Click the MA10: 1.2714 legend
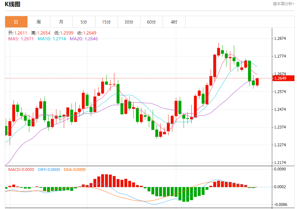 pos(52,39)
